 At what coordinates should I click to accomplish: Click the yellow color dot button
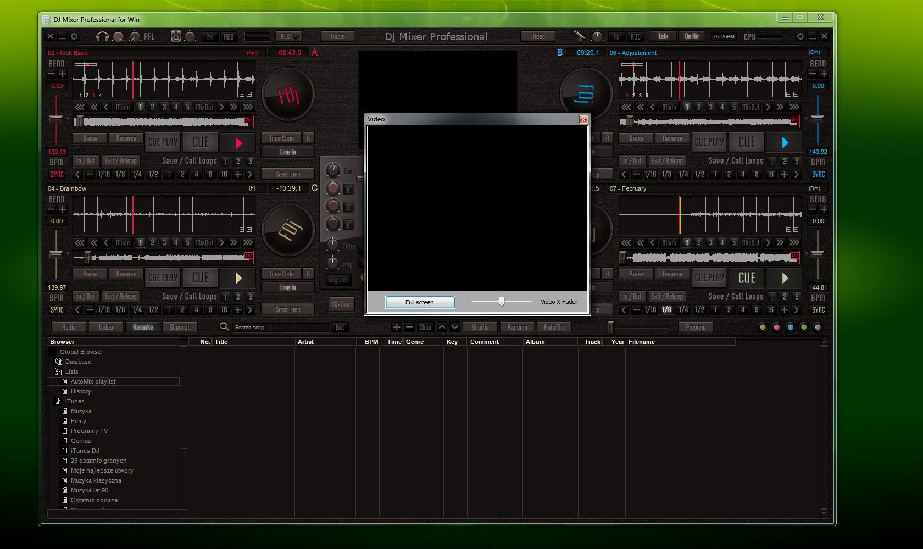(763, 327)
